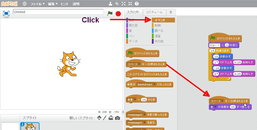
Task: Click palette green flag clicked hat block
Action: pyautogui.click(x=142, y=53)
